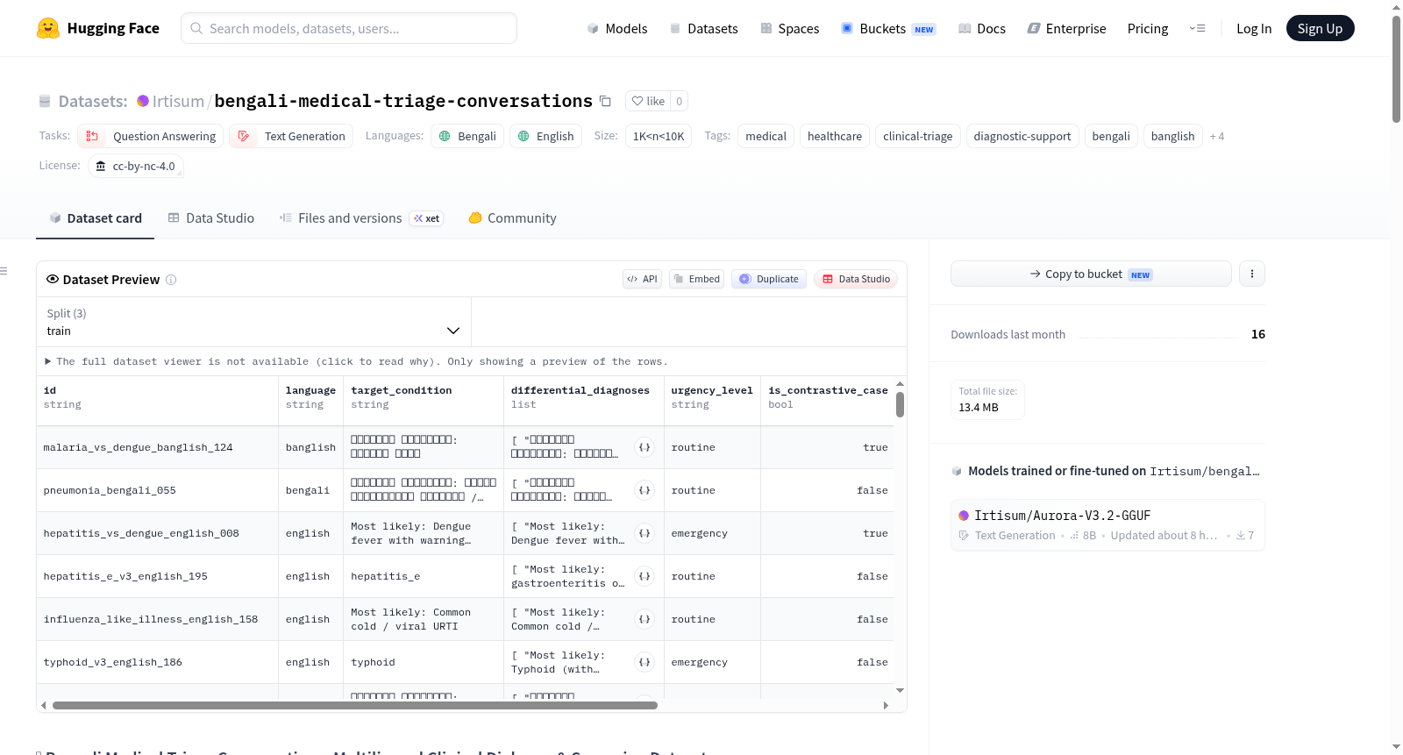This screenshot has width=1403, height=755.
Task: Expand JSON cell in influenza_like_illness_english_158 row
Action: pyautogui.click(x=645, y=619)
